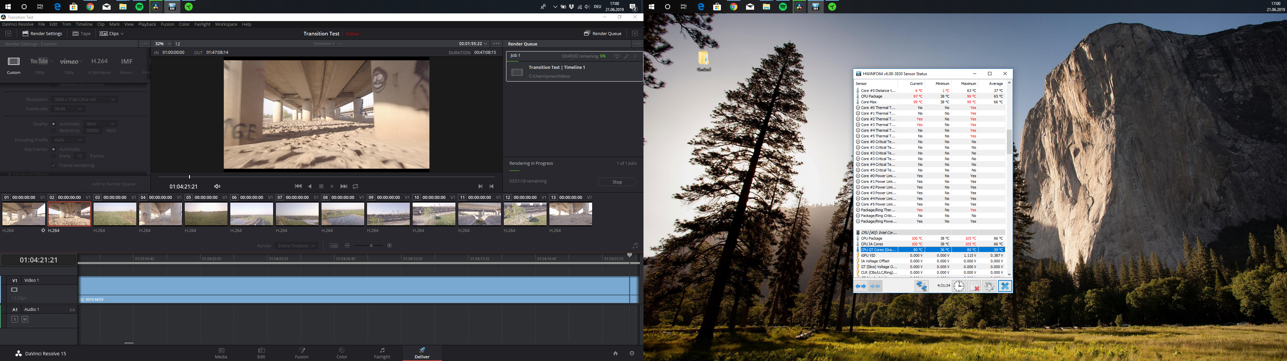Toggle the Render Settings panel button
1287x361 pixels.
click(x=42, y=33)
